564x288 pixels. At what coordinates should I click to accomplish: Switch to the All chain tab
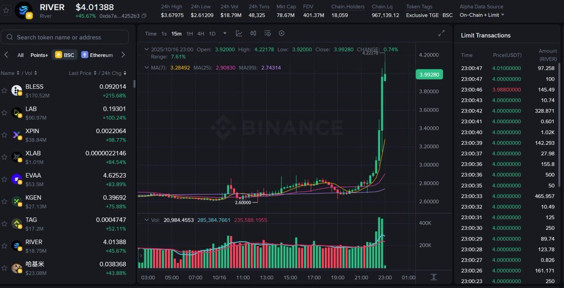(x=20, y=55)
